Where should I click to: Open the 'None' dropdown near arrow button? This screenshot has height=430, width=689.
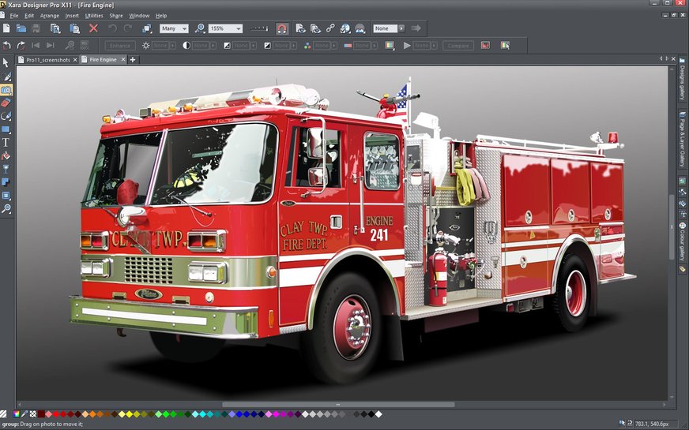tap(401, 28)
